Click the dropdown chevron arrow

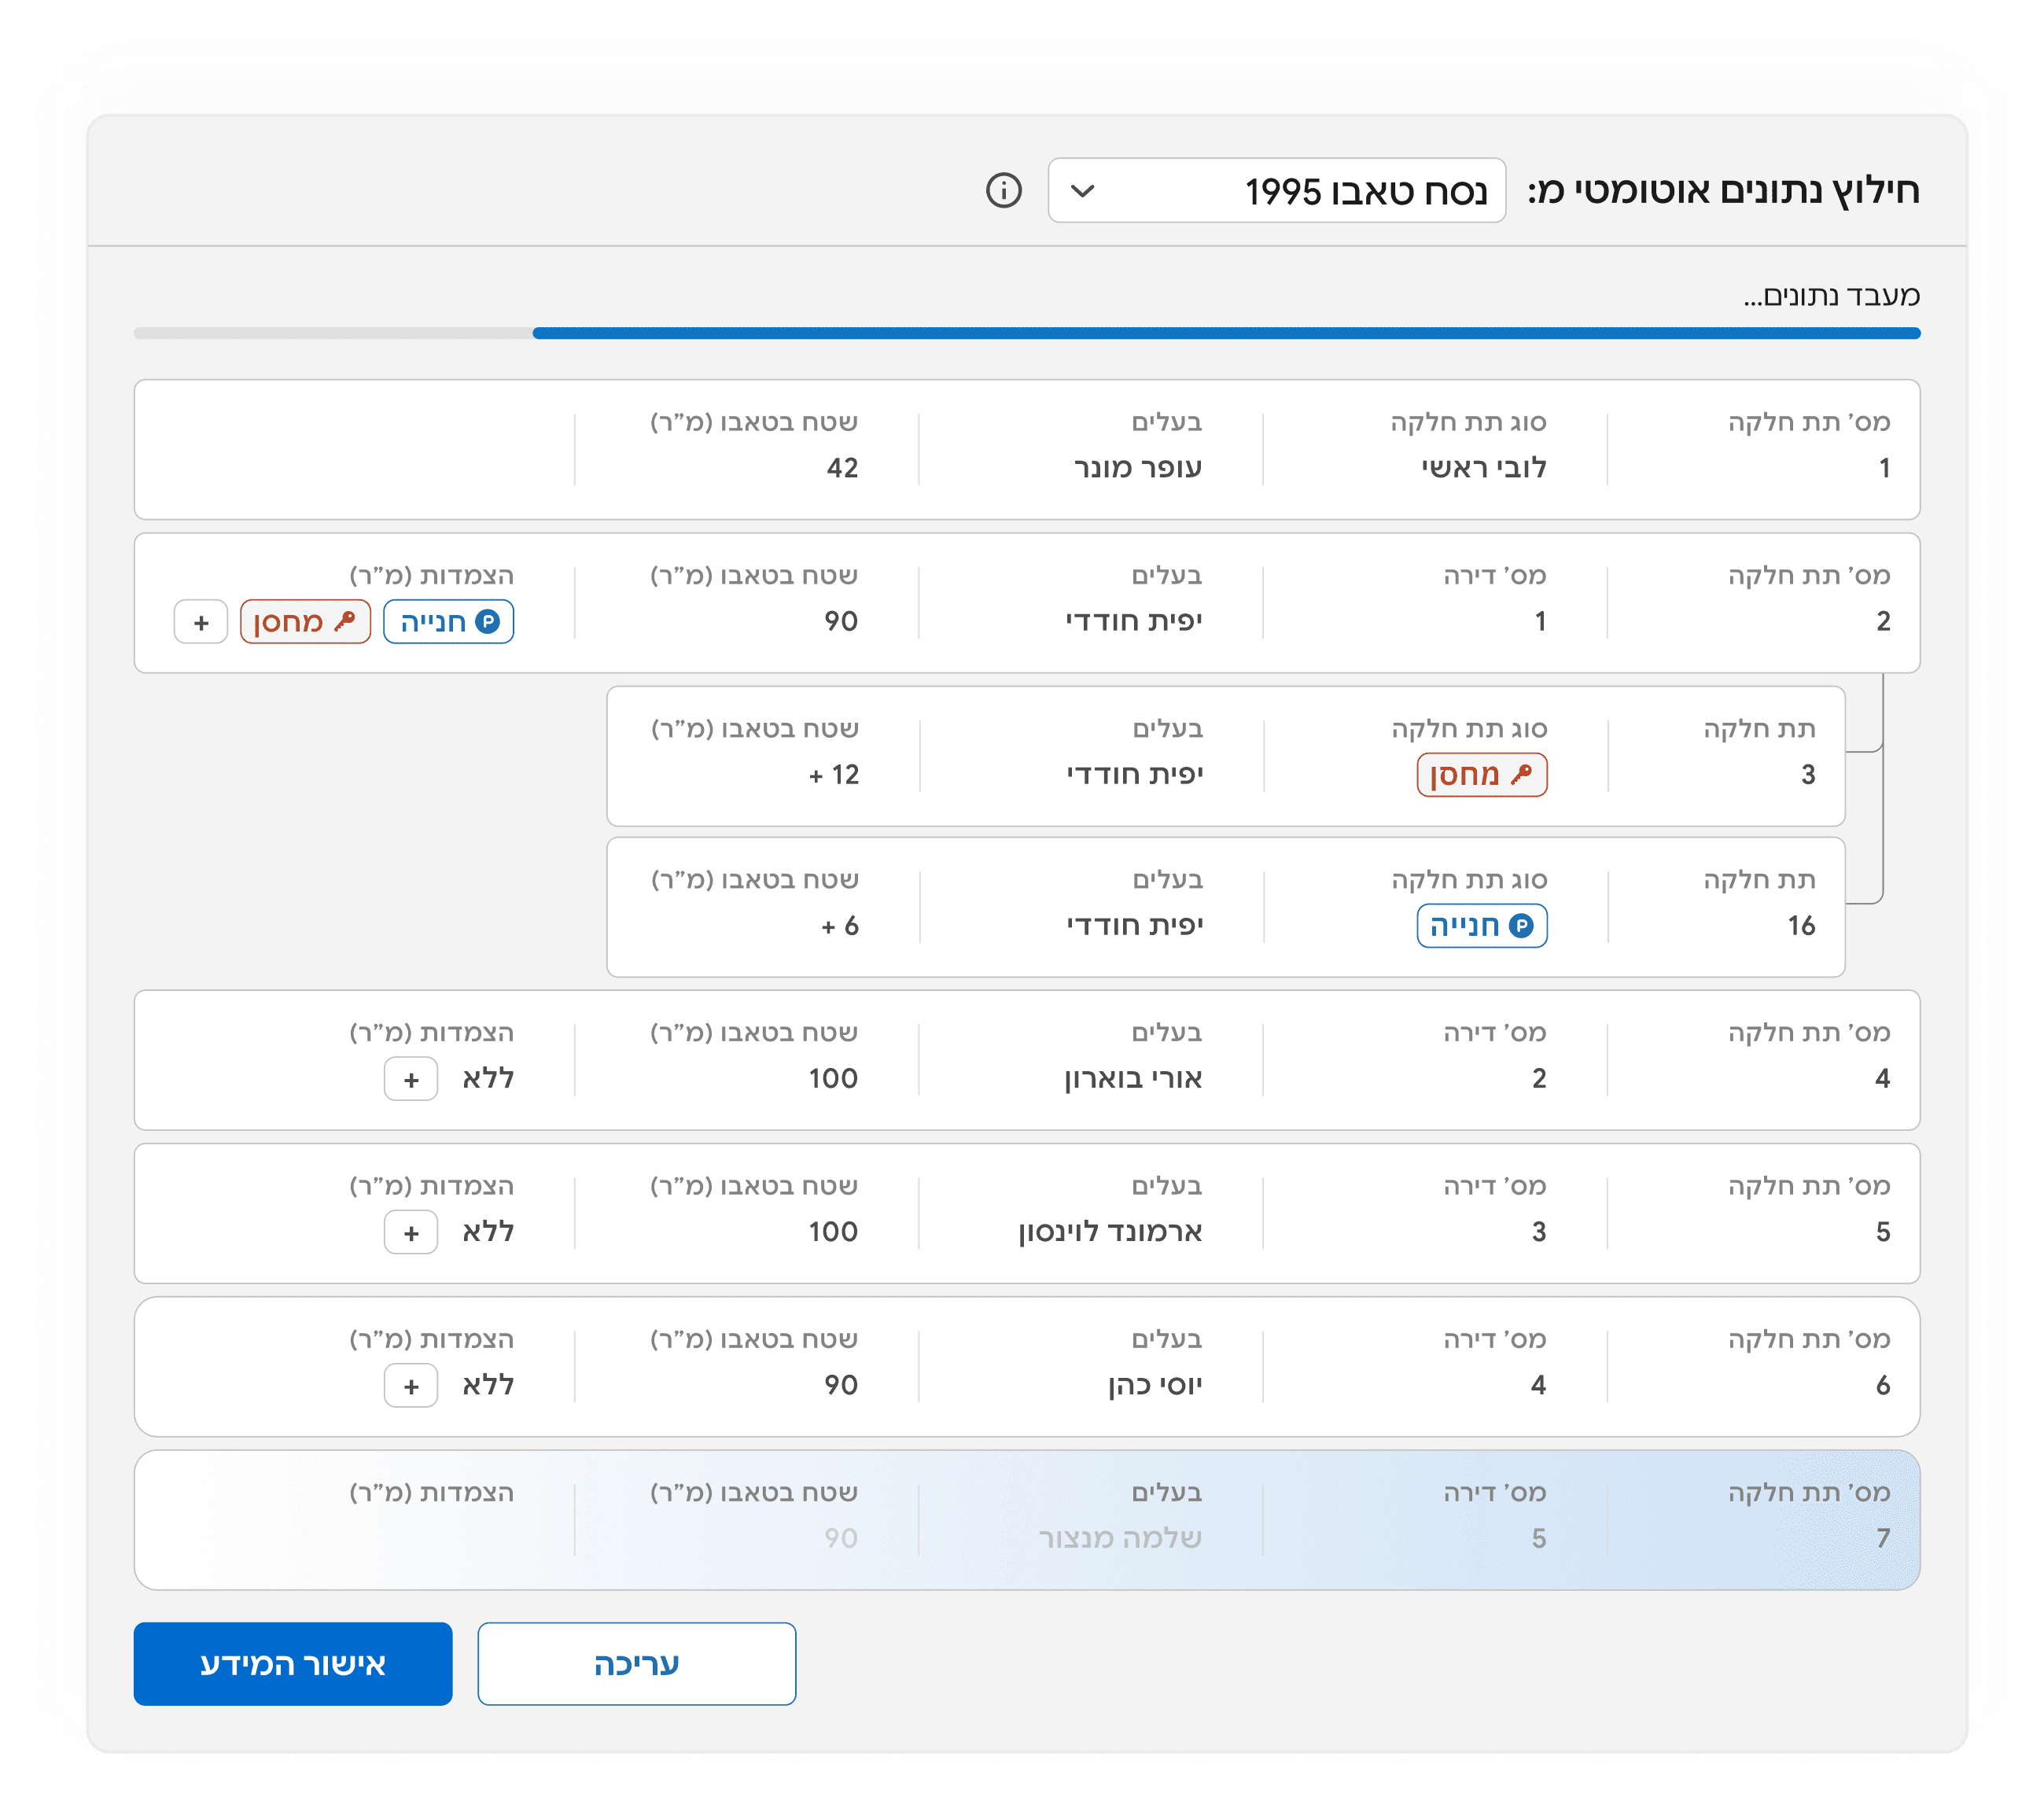(1082, 190)
